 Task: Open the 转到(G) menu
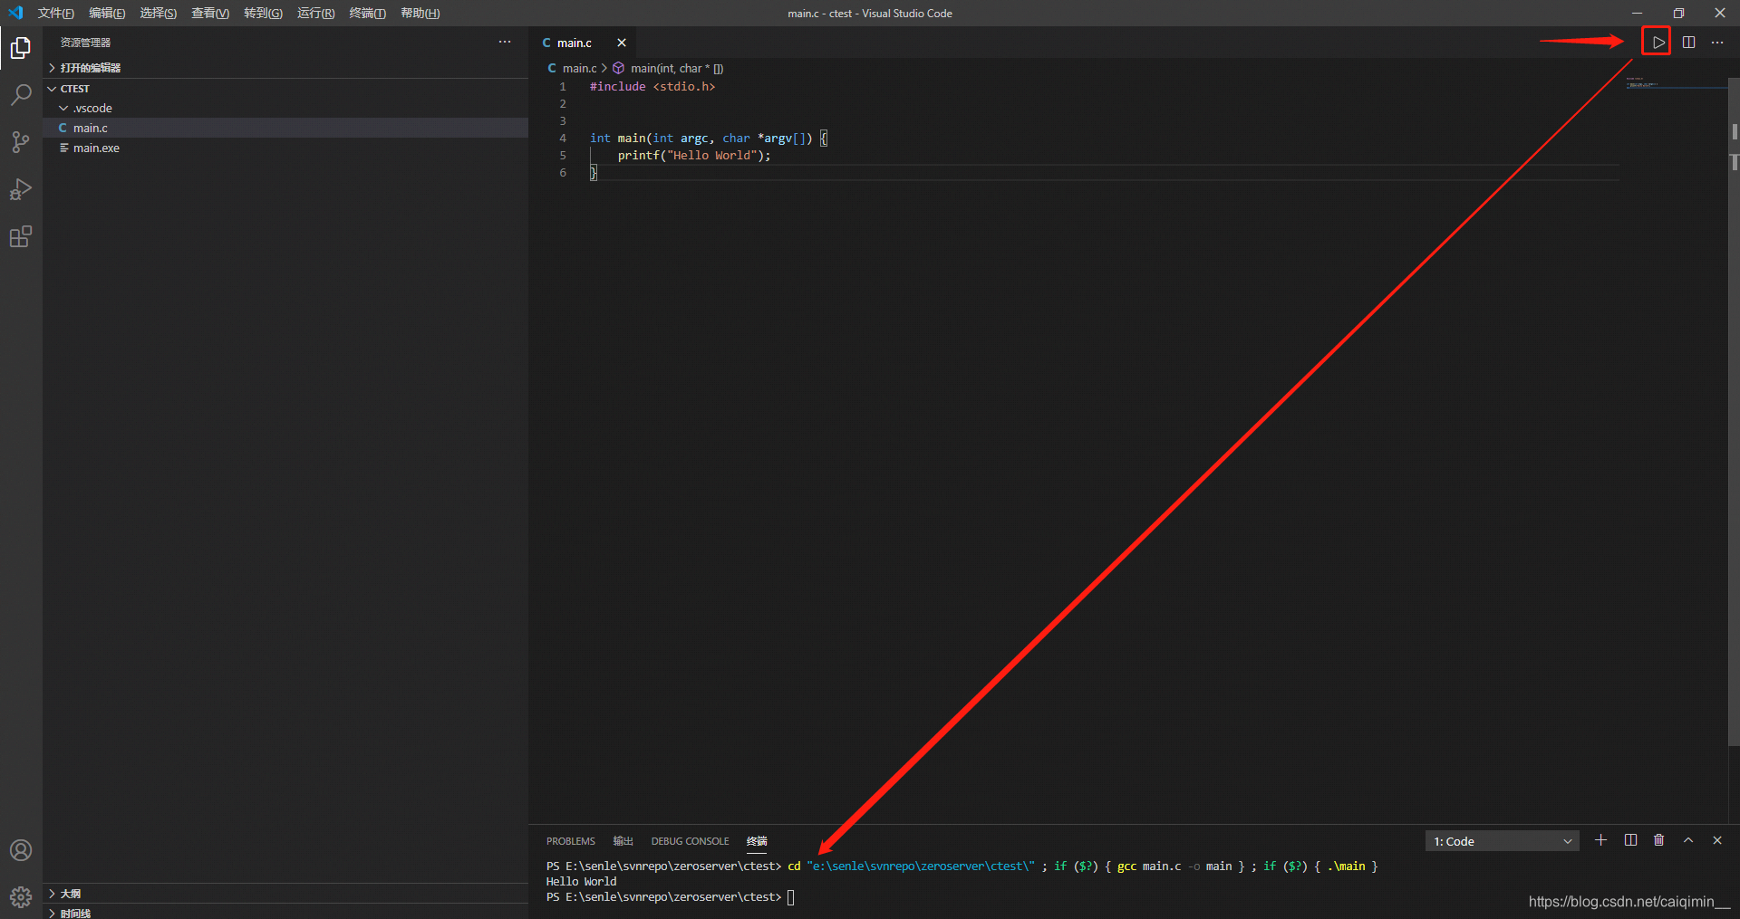263,13
